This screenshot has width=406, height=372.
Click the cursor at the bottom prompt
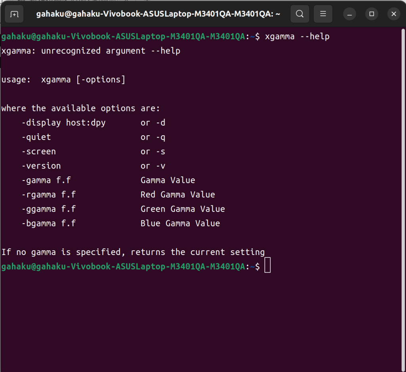coord(268,265)
